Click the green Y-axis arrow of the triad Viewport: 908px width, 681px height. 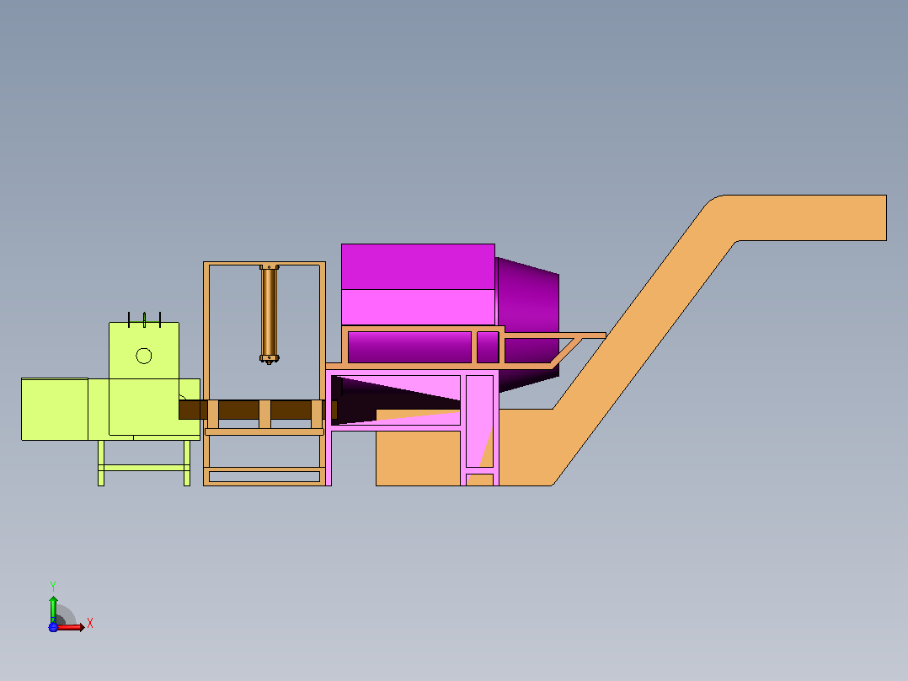(53, 609)
